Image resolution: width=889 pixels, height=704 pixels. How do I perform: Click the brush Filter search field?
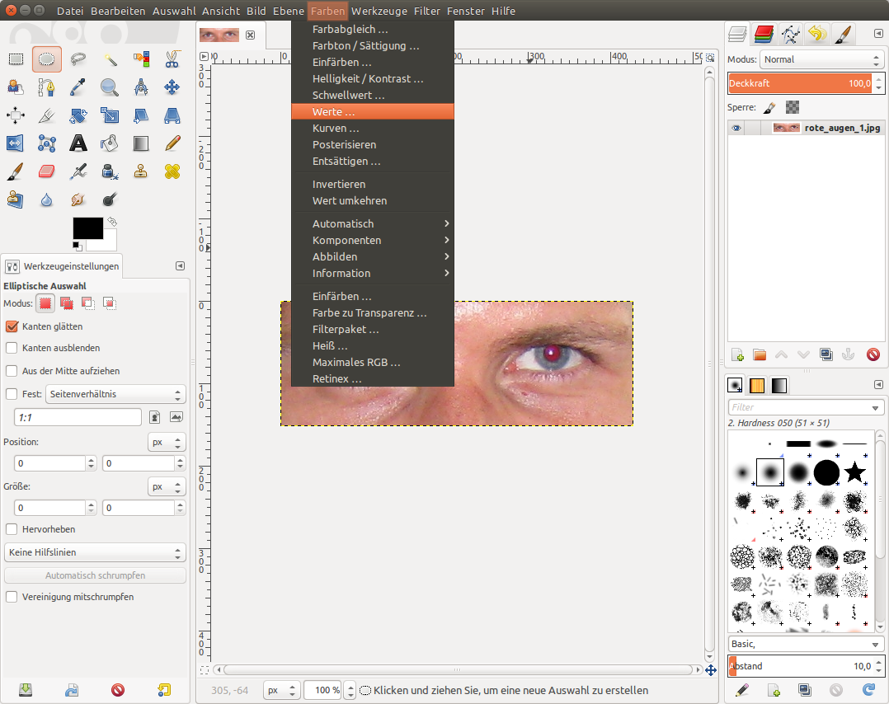pyautogui.click(x=800, y=407)
